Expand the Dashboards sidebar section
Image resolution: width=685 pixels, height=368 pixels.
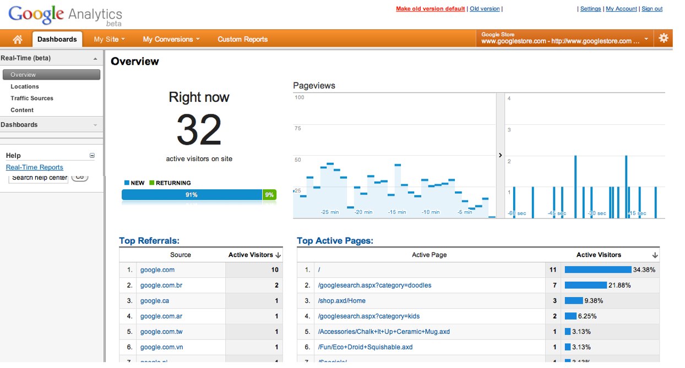tap(95, 125)
